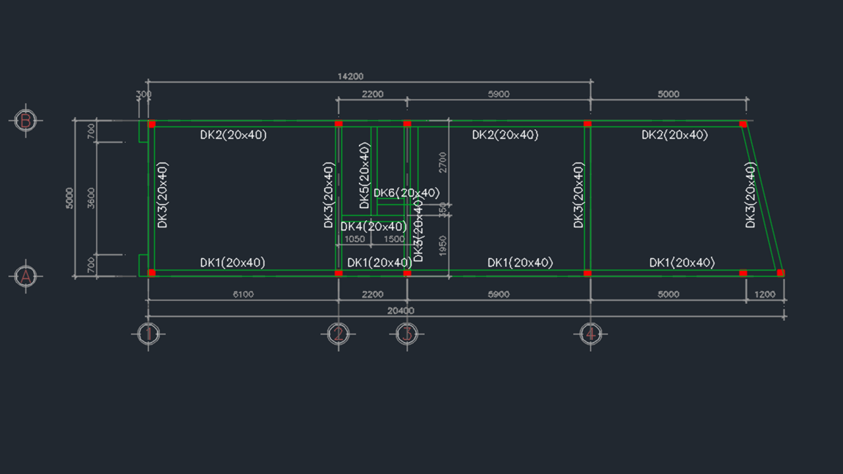Image resolution: width=843 pixels, height=474 pixels.
Task: Select the top 5900 dimension text
Action: point(498,94)
